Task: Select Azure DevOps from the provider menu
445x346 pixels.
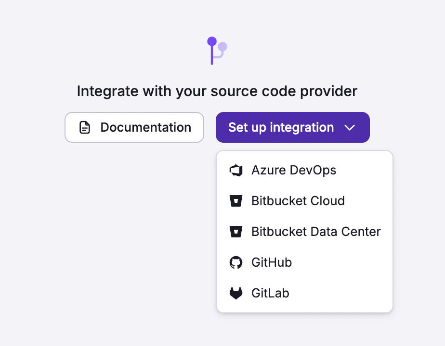Action: [x=294, y=170]
